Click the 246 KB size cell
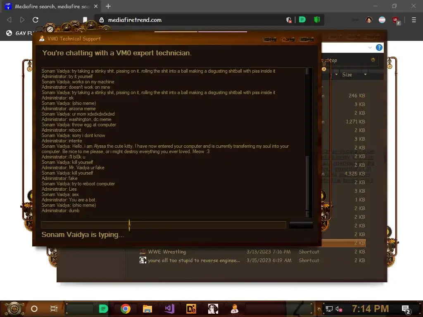This screenshot has width=423, height=317. point(356,96)
